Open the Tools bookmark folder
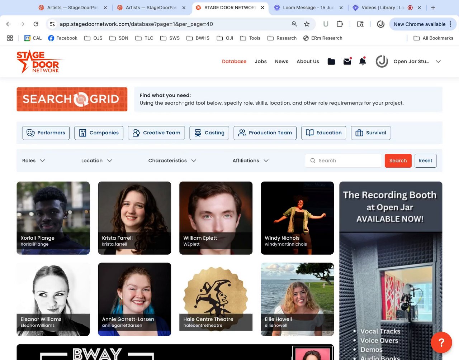459x360 pixels. pyautogui.click(x=250, y=38)
